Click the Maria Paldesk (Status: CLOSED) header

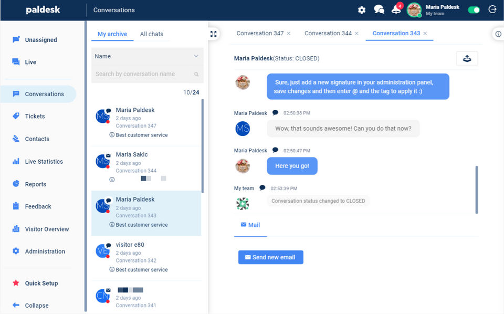click(x=277, y=58)
